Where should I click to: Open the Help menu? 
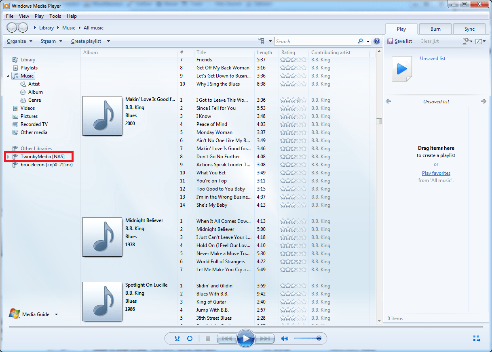pos(72,16)
